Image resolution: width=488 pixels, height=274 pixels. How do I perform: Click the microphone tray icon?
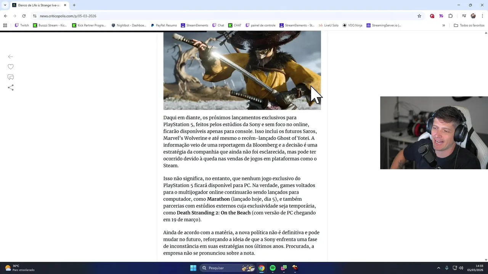coord(447,268)
